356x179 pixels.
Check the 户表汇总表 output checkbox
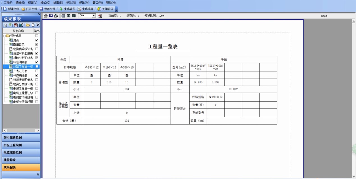[x=37, y=71]
